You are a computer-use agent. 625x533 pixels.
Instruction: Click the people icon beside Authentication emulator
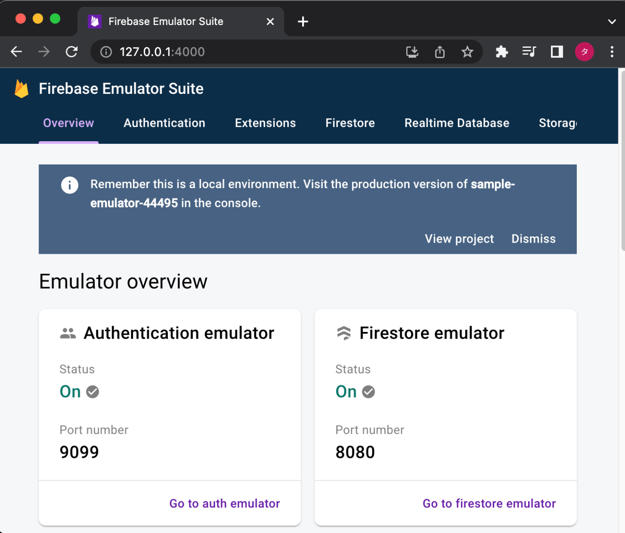68,333
